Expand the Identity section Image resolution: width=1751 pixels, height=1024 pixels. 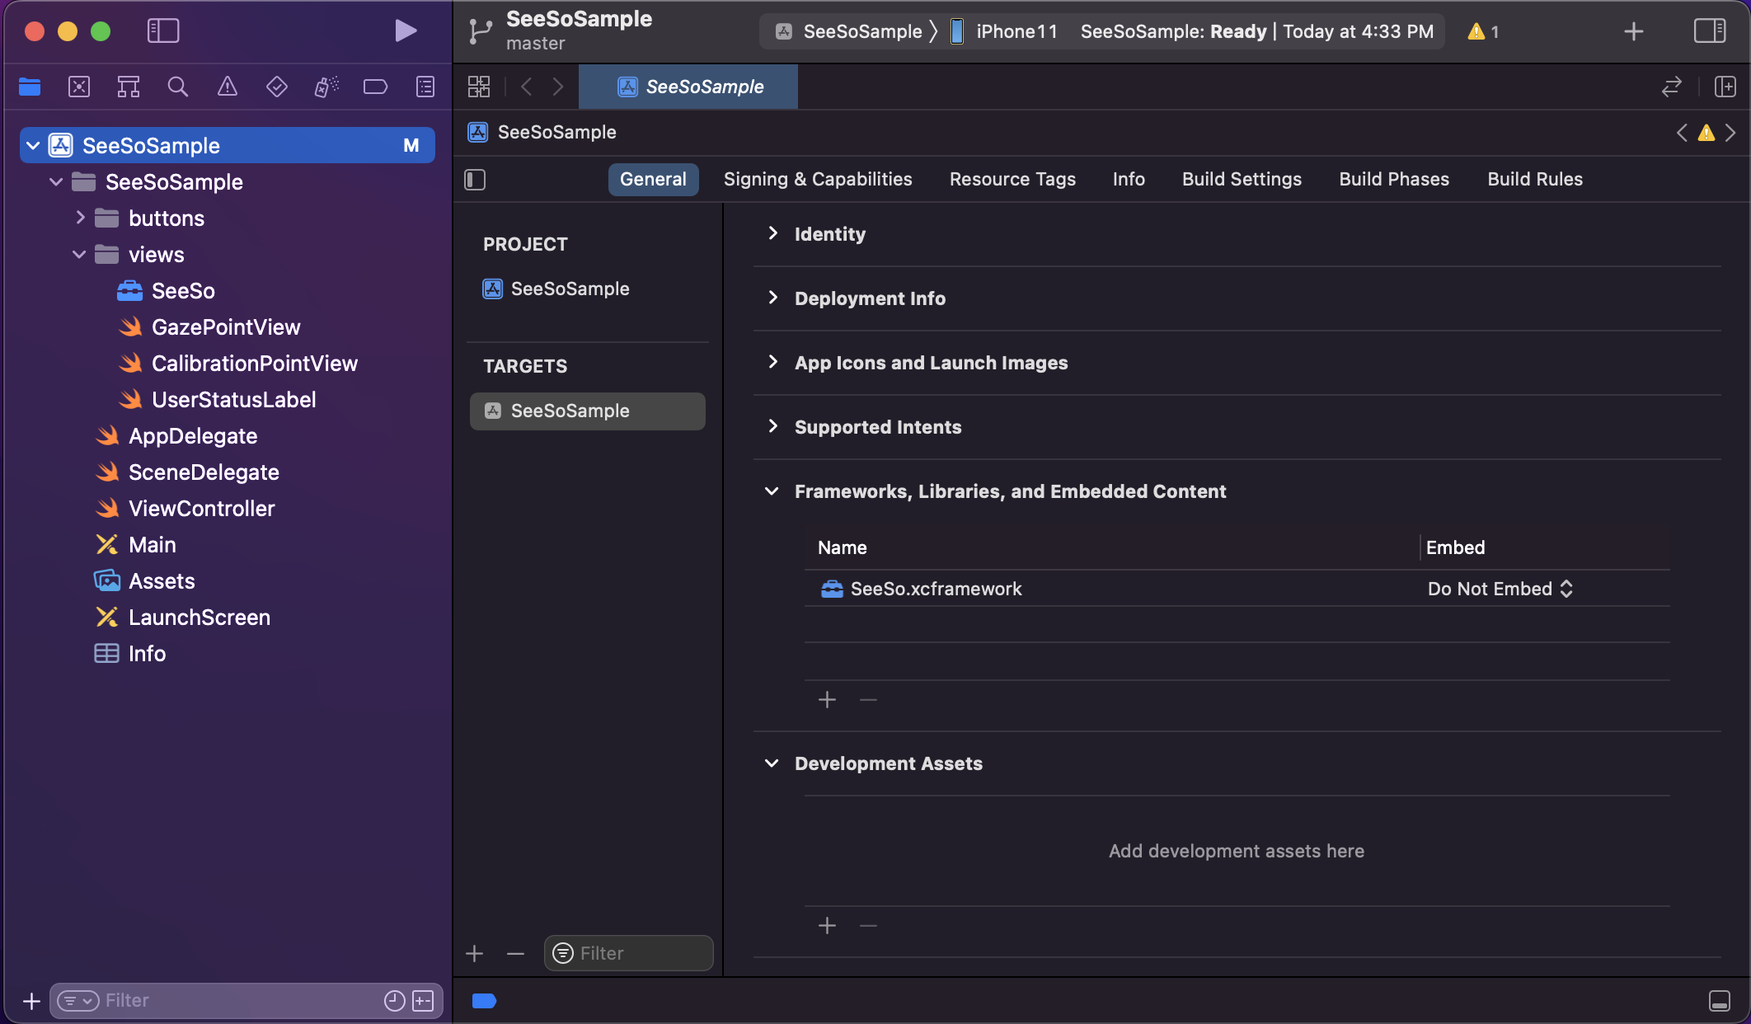(772, 233)
